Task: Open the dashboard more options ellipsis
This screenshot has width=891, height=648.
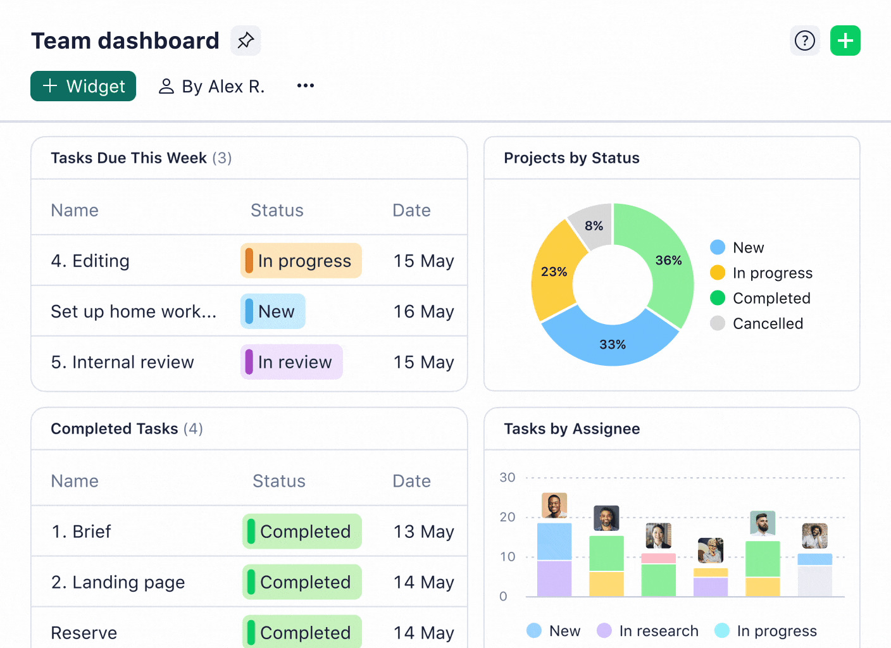Action: pos(306,85)
